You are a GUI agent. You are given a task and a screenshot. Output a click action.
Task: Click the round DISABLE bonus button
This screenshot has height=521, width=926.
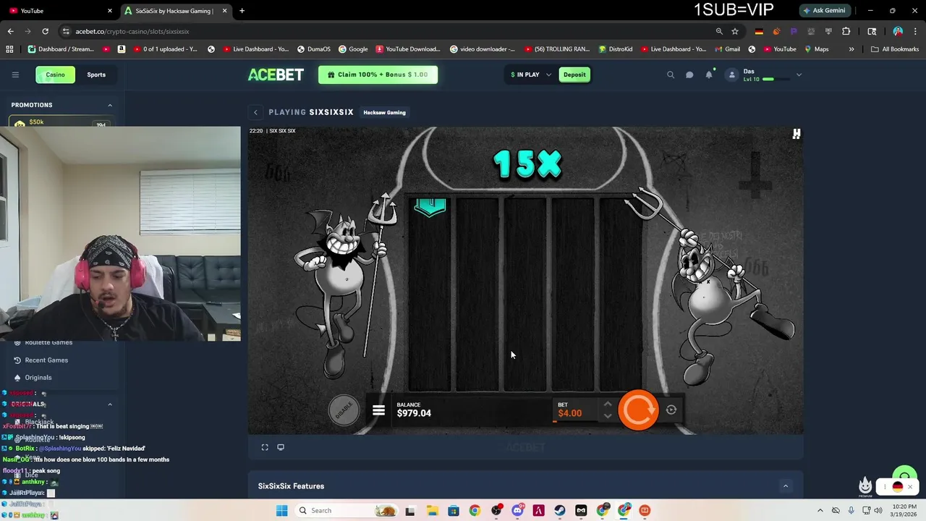pos(344,410)
